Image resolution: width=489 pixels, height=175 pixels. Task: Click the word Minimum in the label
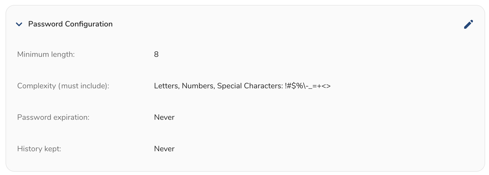click(x=33, y=54)
